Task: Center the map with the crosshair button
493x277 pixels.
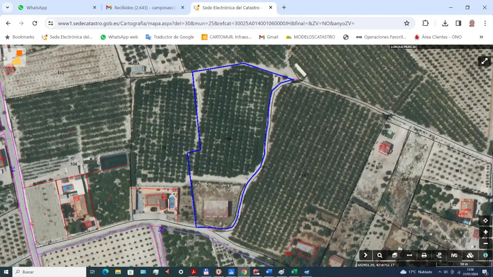Action: [486, 220]
